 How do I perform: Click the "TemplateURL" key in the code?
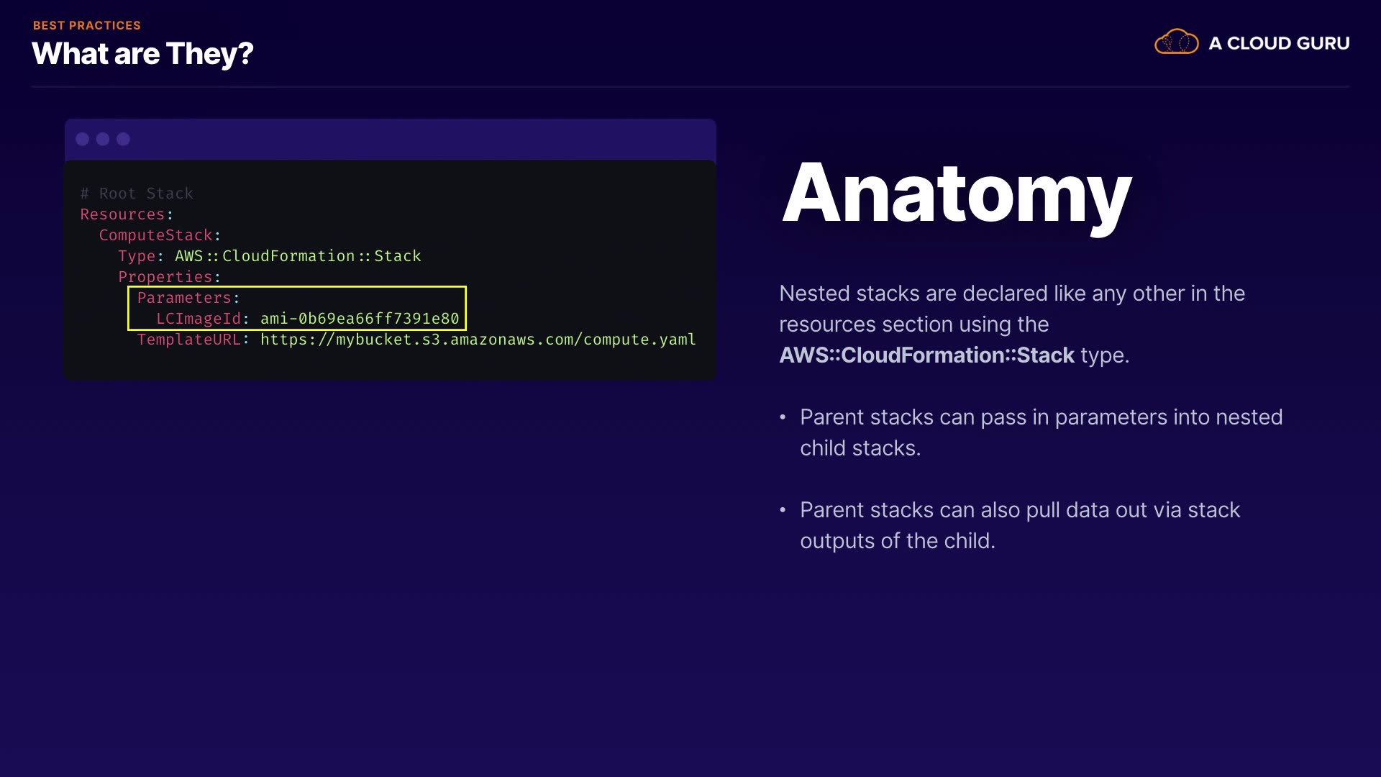189,340
